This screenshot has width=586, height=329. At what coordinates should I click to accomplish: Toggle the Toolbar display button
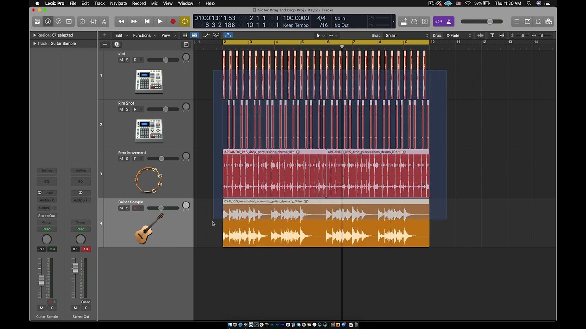point(69,21)
